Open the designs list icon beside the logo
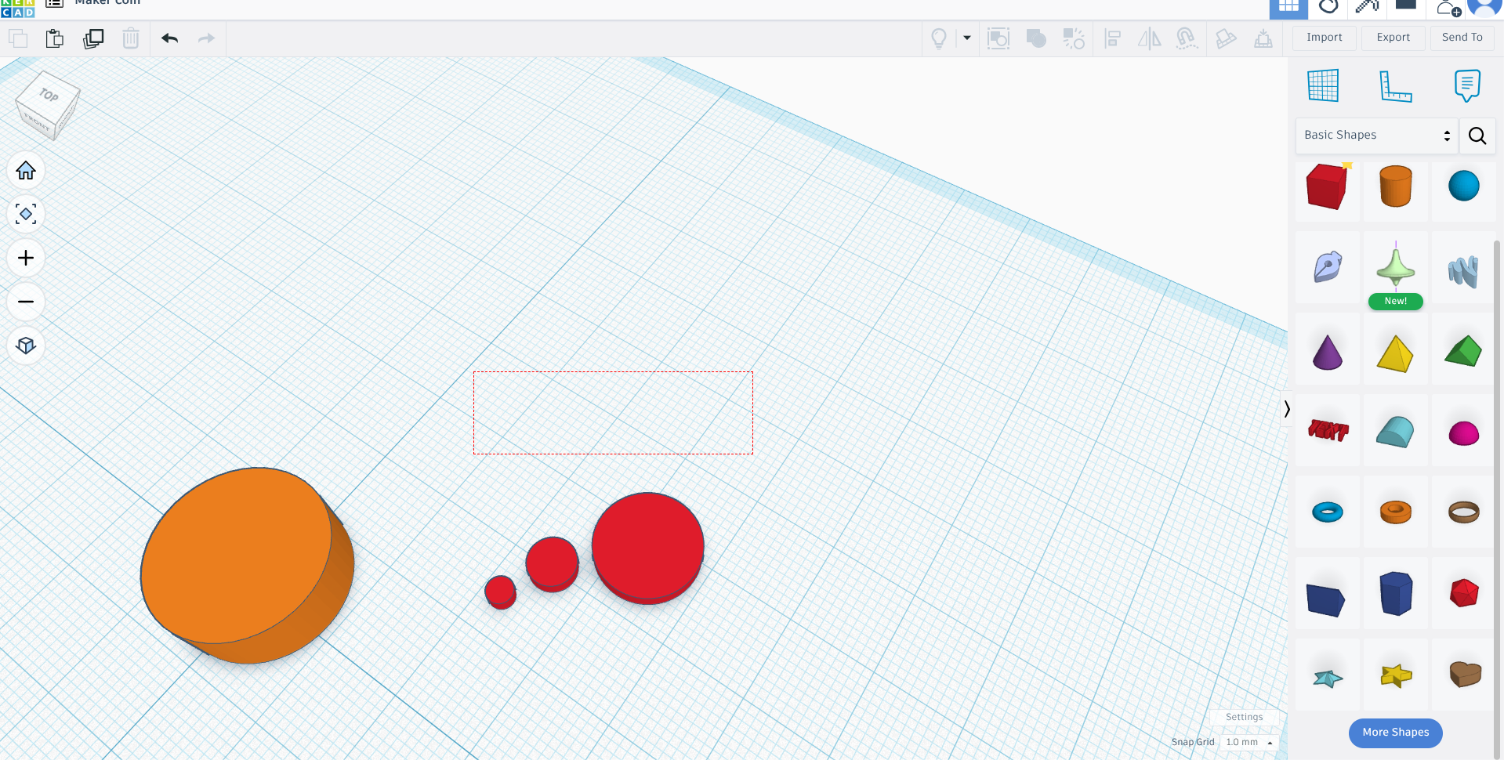1504x760 pixels. [x=54, y=4]
